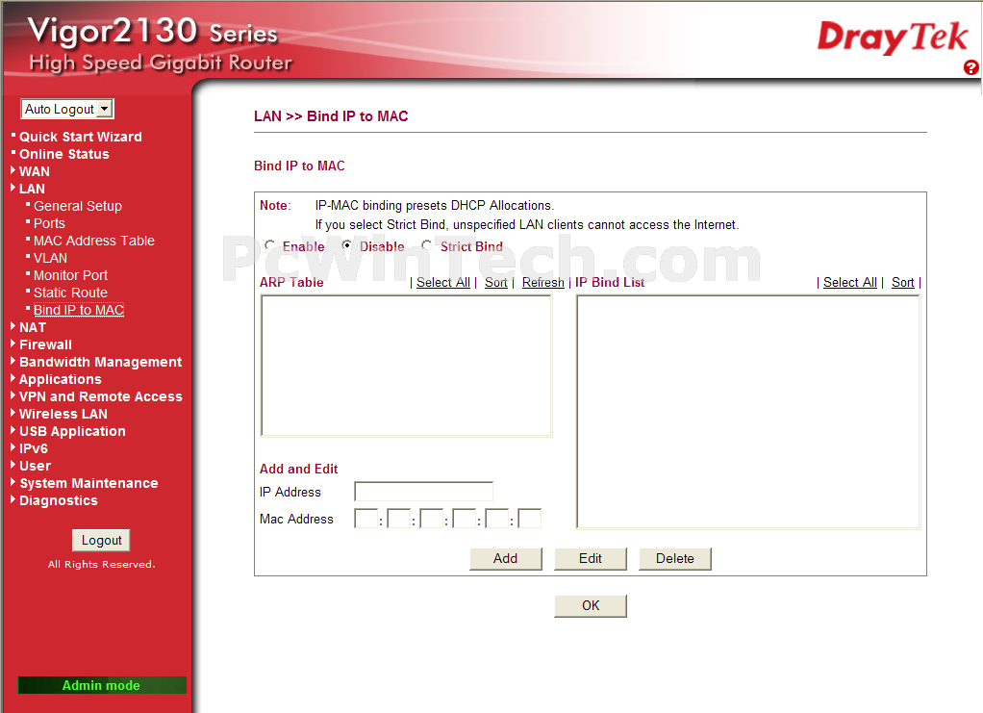Focus the IP Address input field
Image resolution: width=983 pixels, height=713 pixels.
(x=424, y=491)
